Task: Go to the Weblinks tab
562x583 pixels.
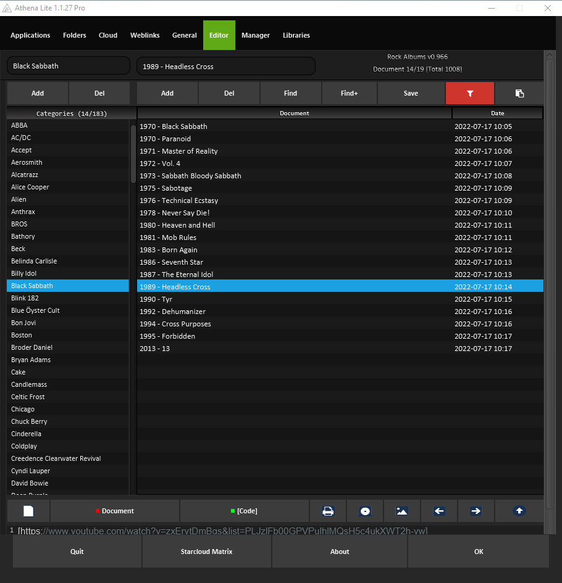Action: (x=145, y=35)
